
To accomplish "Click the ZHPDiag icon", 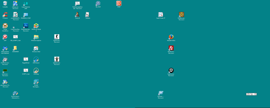I will pos(36,70).
